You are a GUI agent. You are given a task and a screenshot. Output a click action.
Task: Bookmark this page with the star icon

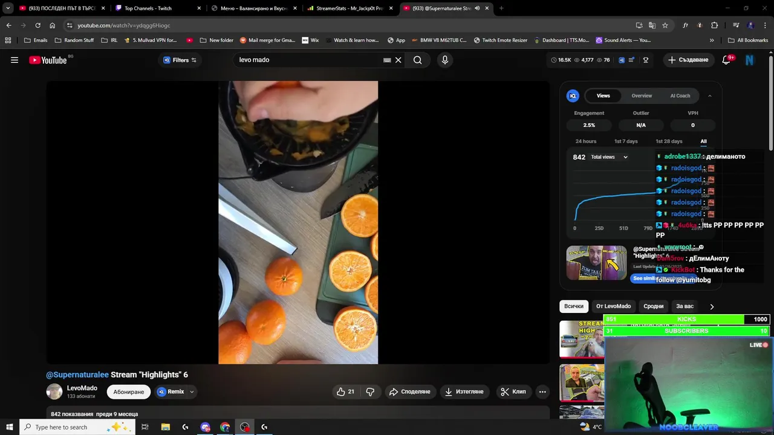pyautogui.click(x=665, y=25)
